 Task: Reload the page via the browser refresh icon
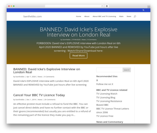[102, 6]
